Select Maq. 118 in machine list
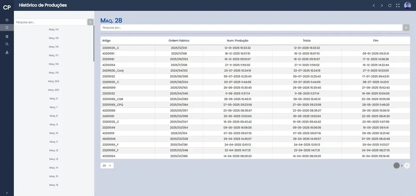This screenshot has height=196, width=416. (54, 64)
